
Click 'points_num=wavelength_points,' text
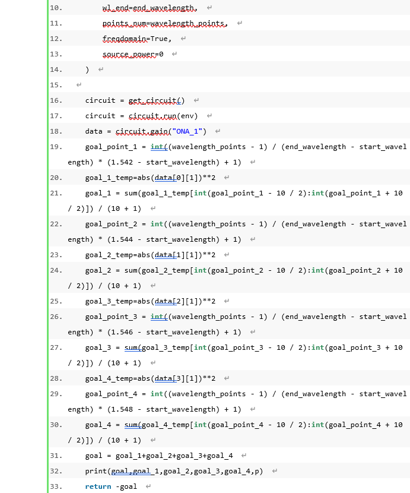point(165,23)
